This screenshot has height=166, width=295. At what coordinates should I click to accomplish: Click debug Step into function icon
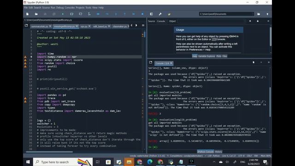(x=116, y=14)
